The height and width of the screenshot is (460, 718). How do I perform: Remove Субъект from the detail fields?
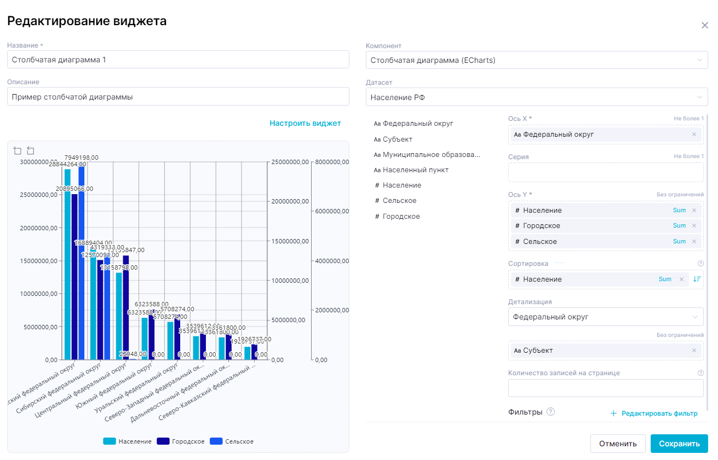click(x=694, y=351)
